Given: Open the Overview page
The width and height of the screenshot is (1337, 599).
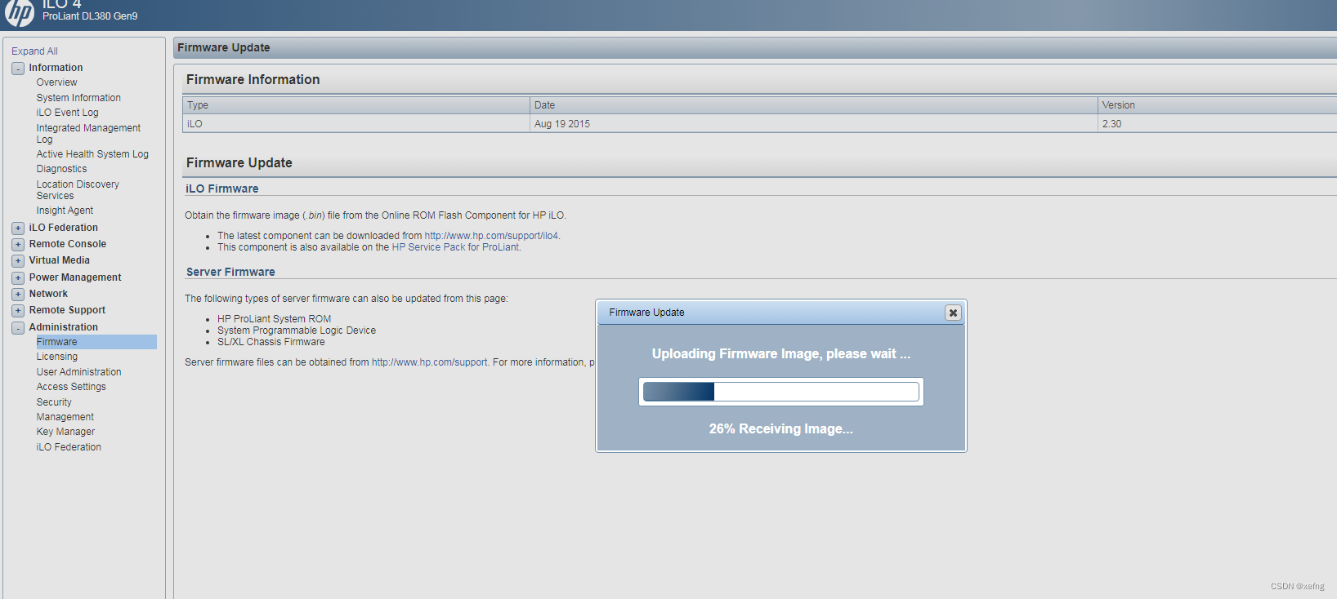Looking at the screenshot, I should (x=56, y=82).
